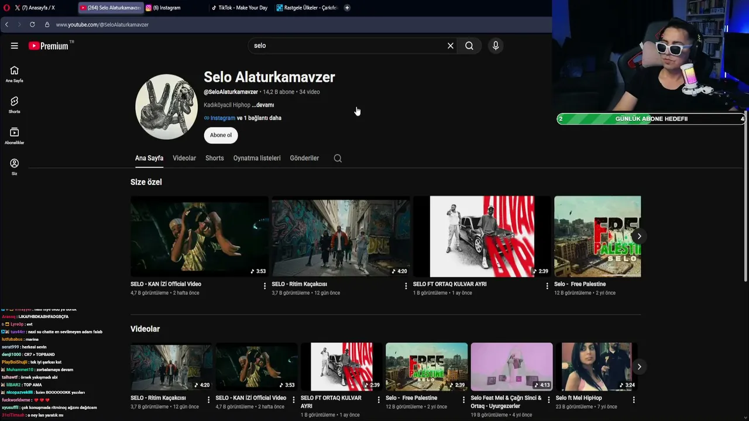Open Shorts from the left sidebar

point(14,105)
